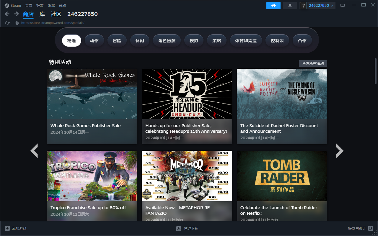The height and width of the screenshot is (236, 378).
Task: Click the add game plus icon
Action: (x=7, y=228)
